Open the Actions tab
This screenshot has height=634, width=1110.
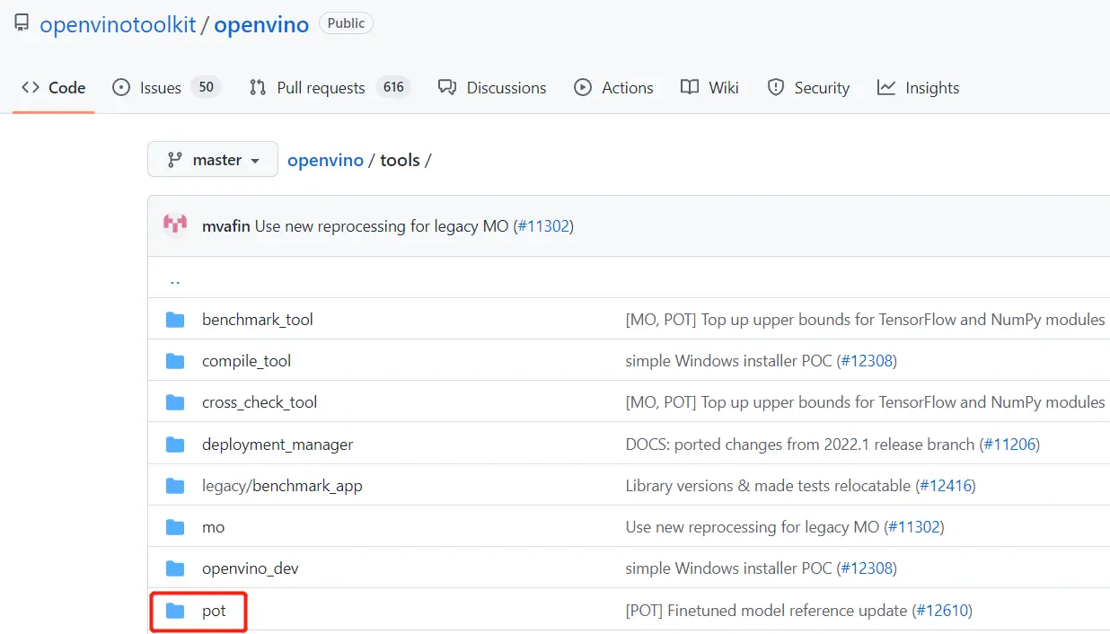pyautogui.click(x=613, y=87)
